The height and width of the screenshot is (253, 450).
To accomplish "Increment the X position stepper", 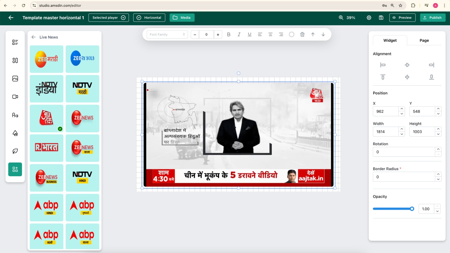I will point(402,109).
